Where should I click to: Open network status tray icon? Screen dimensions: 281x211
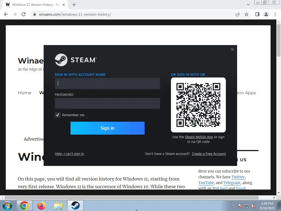[x=247, y=206]
